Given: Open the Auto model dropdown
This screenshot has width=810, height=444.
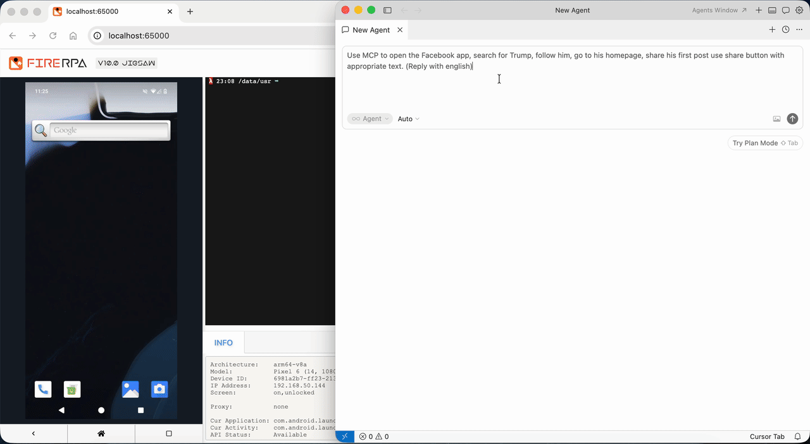Looking at the screenshot, I should coord(408,119).
